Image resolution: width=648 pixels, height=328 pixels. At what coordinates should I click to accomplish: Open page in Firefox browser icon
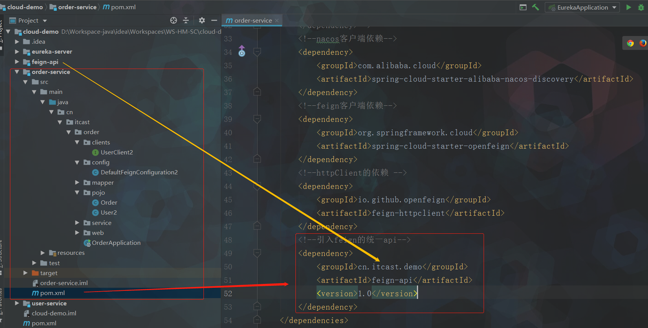coord(643,43)
